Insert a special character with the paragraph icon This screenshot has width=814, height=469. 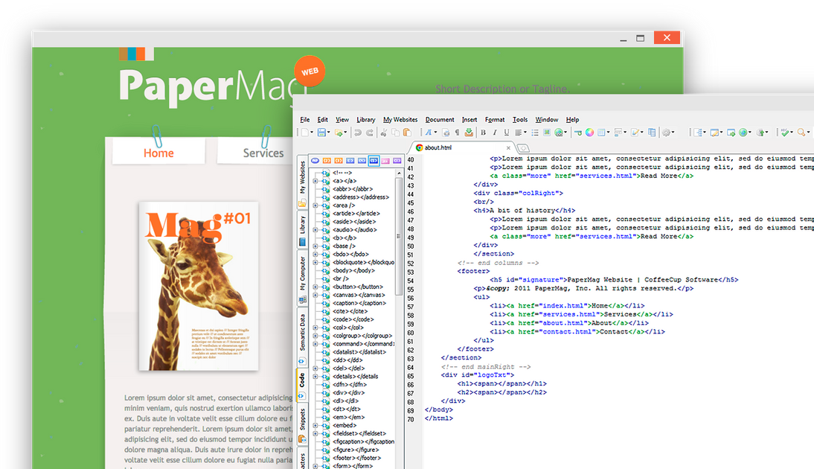(457, 132)
